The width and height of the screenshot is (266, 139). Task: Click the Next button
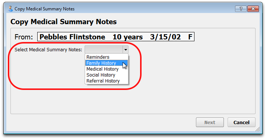point(210,122)
